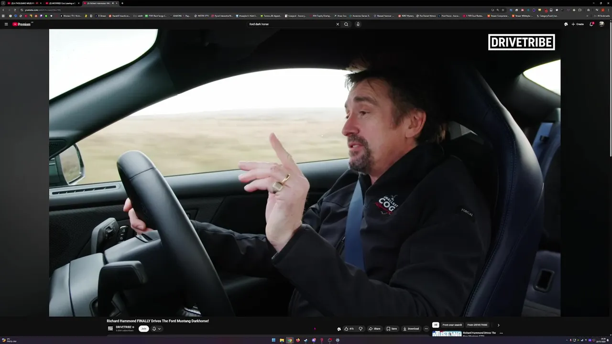Select the 'From DRIVETRIBE' filter chip

point(477,325)
